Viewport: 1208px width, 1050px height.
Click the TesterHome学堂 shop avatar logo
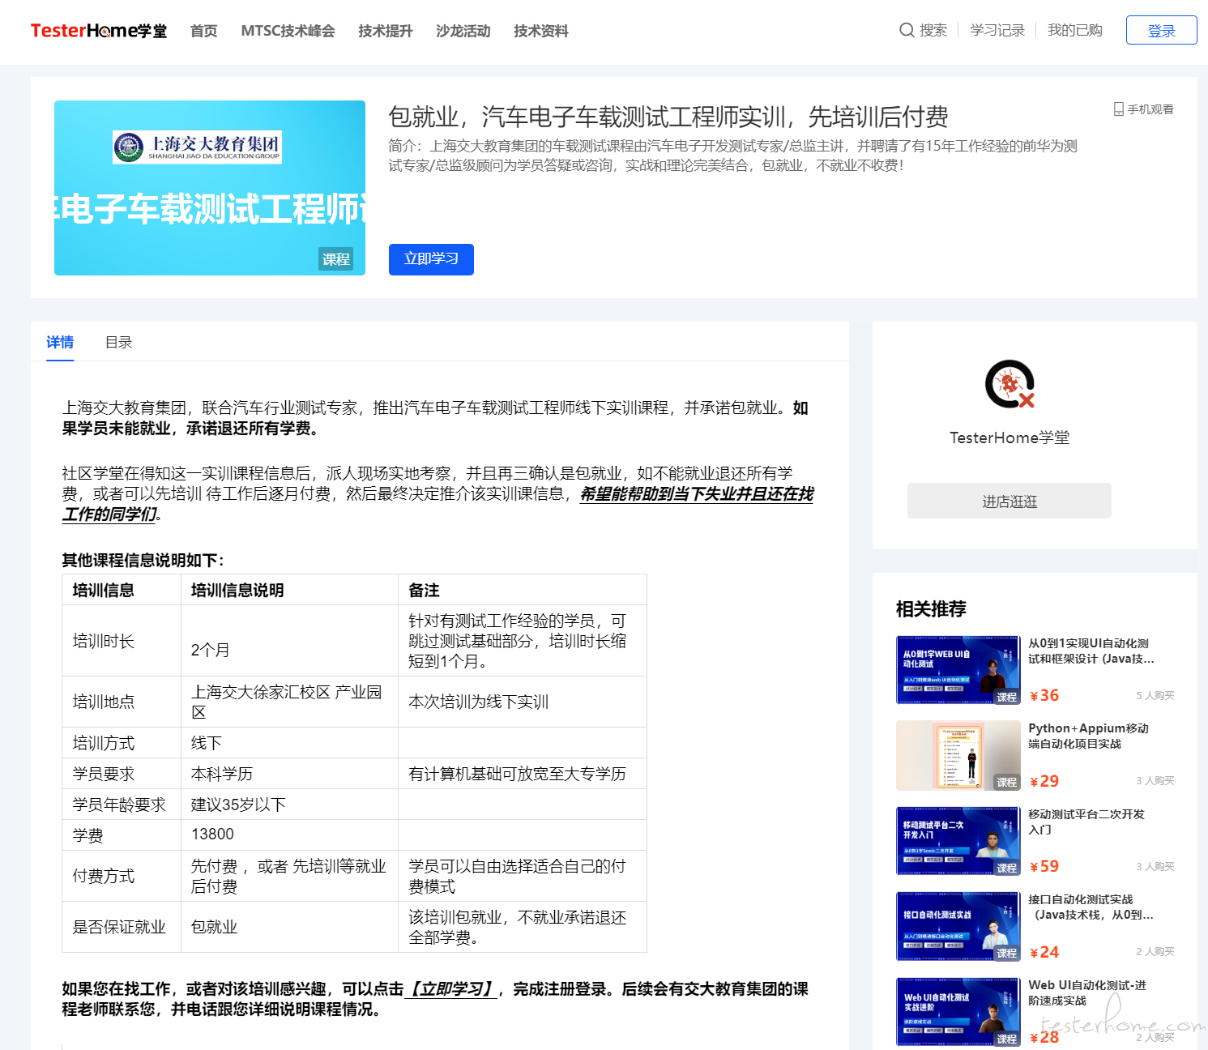(1010, 384)
